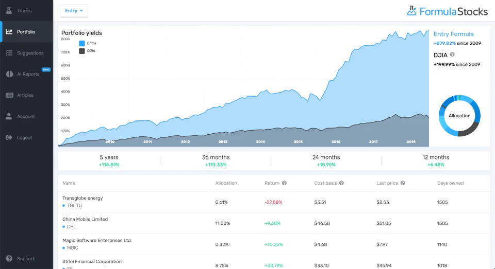Click the AI Reports brain icon

[9, 74]
